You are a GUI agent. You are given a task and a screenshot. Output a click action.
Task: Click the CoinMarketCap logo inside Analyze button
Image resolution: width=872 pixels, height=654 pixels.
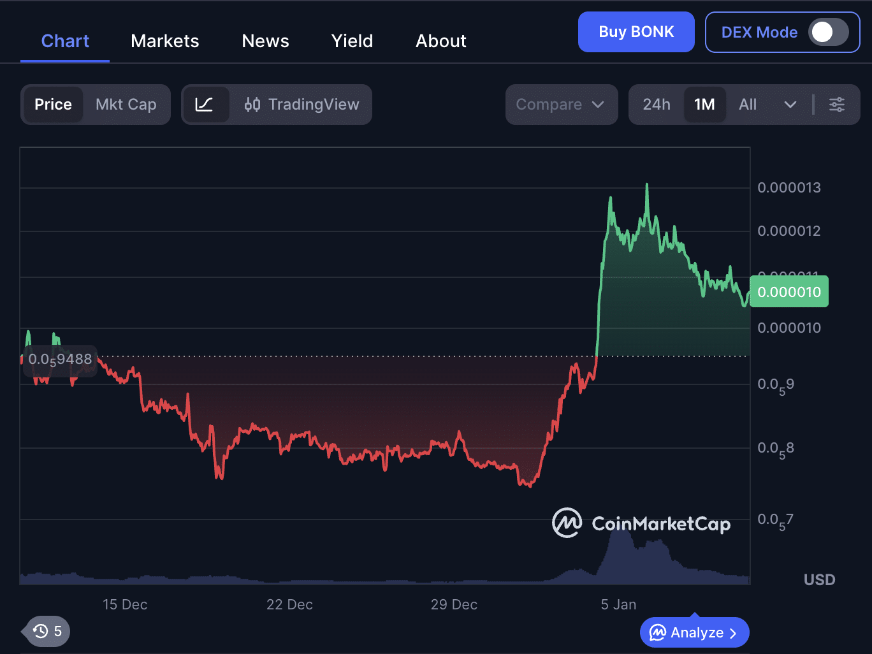tap(658, 632)
